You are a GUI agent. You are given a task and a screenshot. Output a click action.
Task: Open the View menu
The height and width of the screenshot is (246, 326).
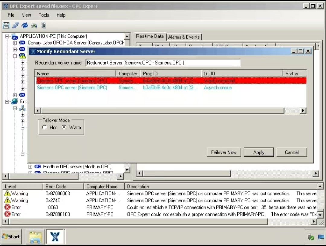27,15
